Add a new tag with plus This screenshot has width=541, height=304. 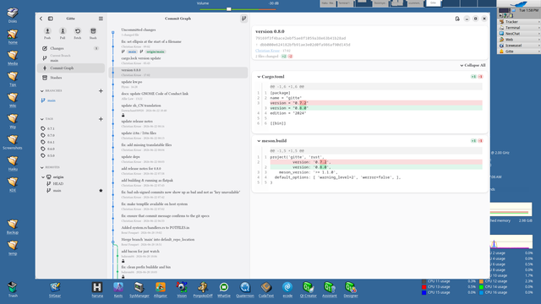(101, 119)
